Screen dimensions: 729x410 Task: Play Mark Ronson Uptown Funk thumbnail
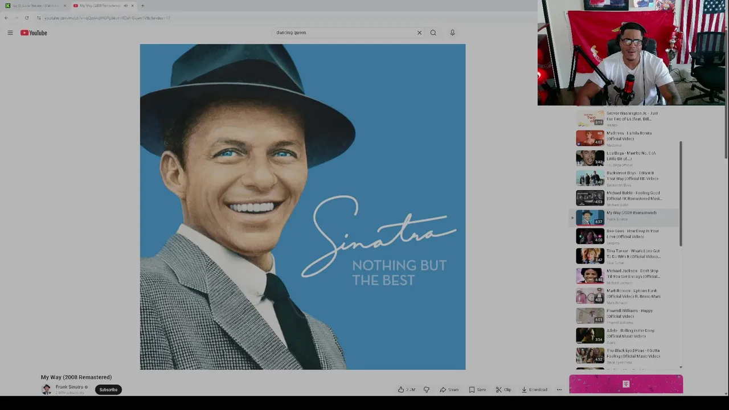coord(590,296)
